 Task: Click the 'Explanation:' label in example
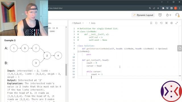click(x=15, y=83)
